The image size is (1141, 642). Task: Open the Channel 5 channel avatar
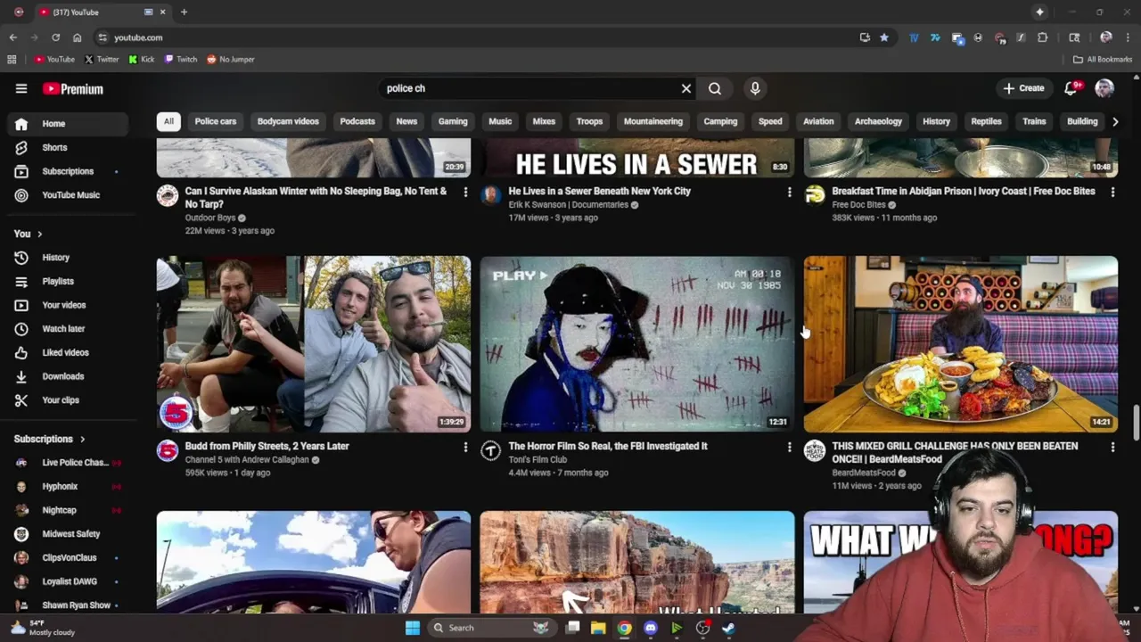click(x=168, y=450)
